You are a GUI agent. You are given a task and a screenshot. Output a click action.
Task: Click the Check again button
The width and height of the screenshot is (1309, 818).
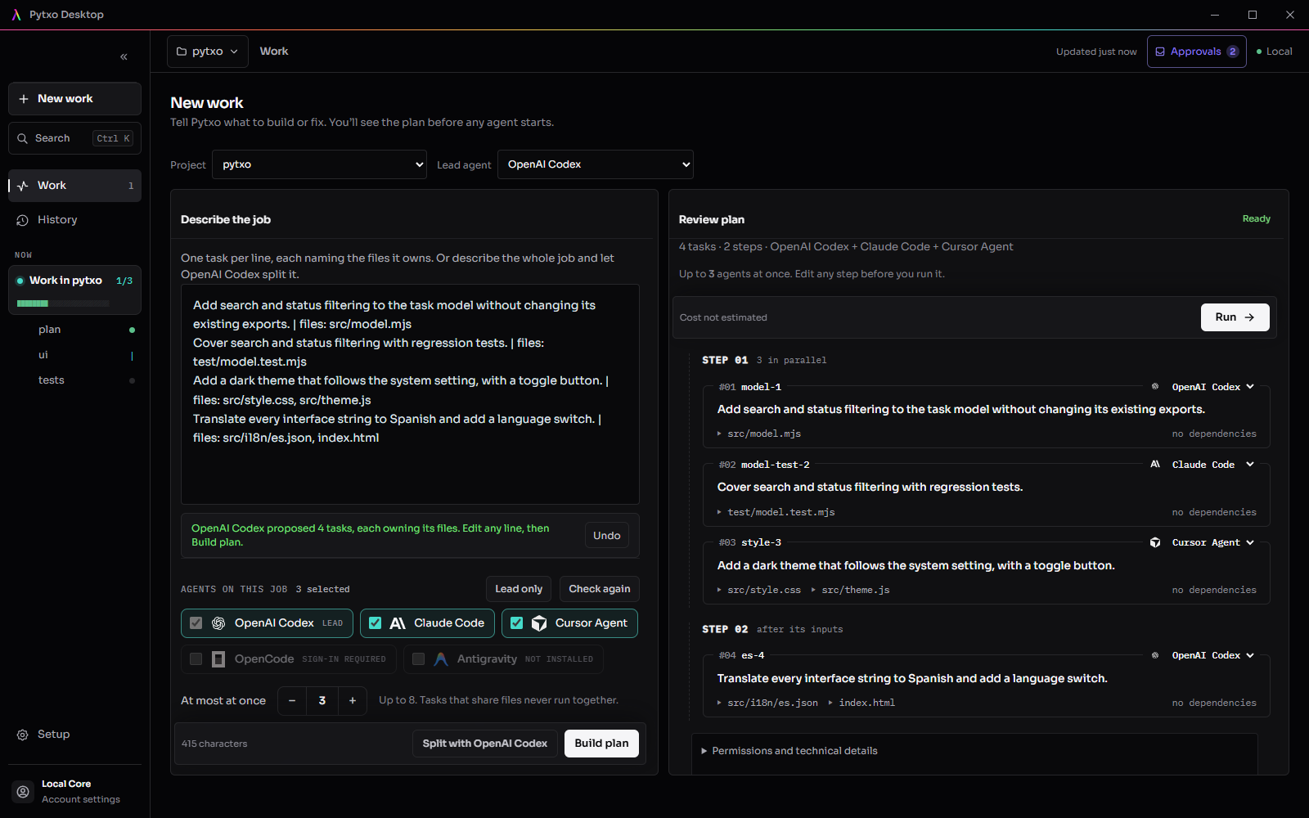pos(600,589)
